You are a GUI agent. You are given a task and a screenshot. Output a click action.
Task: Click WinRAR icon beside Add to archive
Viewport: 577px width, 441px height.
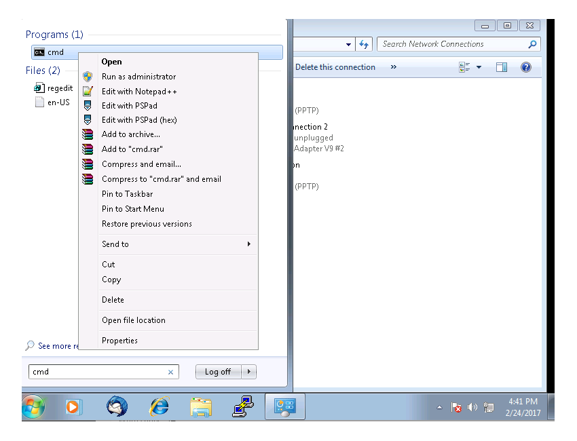tap(88, 134)
